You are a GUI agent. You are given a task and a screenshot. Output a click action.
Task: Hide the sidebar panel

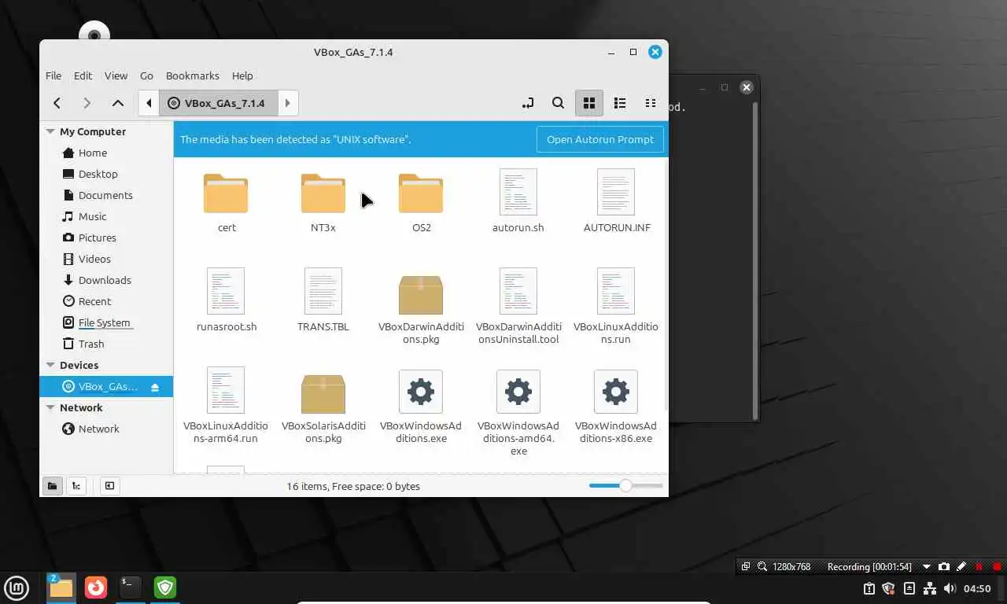[x=109, y=486]
